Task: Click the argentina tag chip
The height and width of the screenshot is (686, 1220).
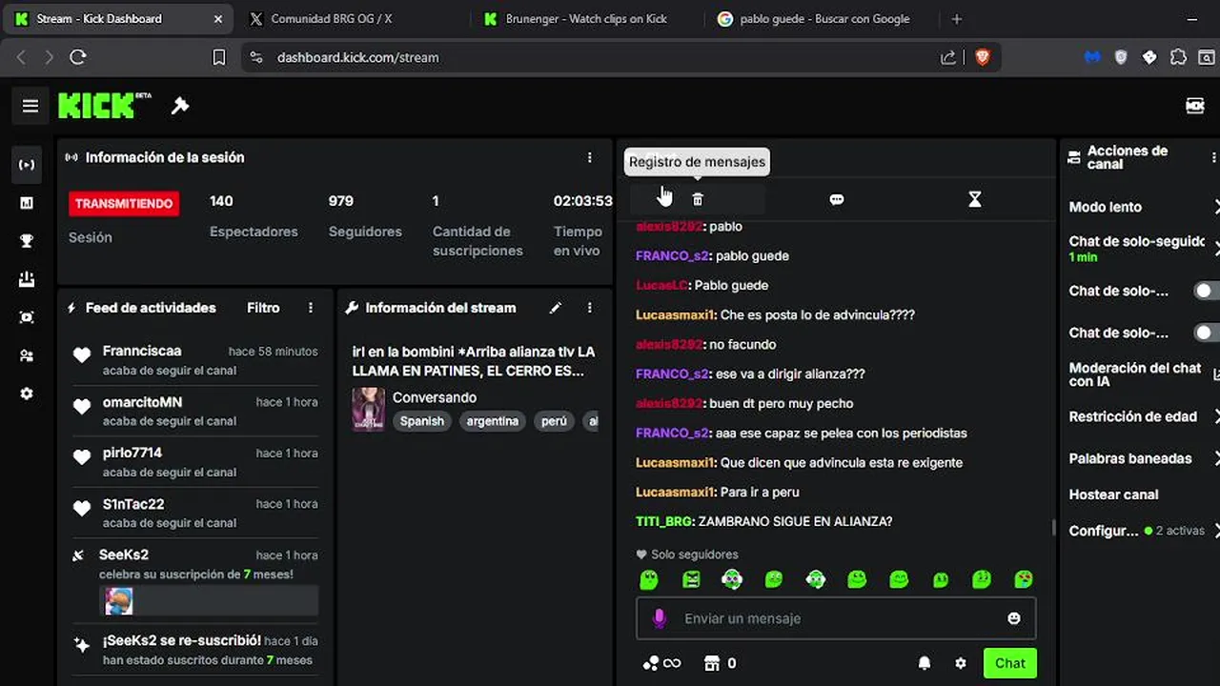Action: [x=493, y=421]
